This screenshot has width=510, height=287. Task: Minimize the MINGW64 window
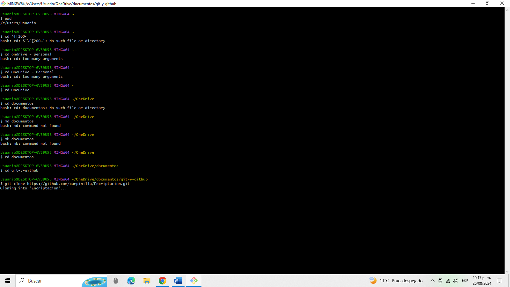pyautogui.click(x=473, y=4)
